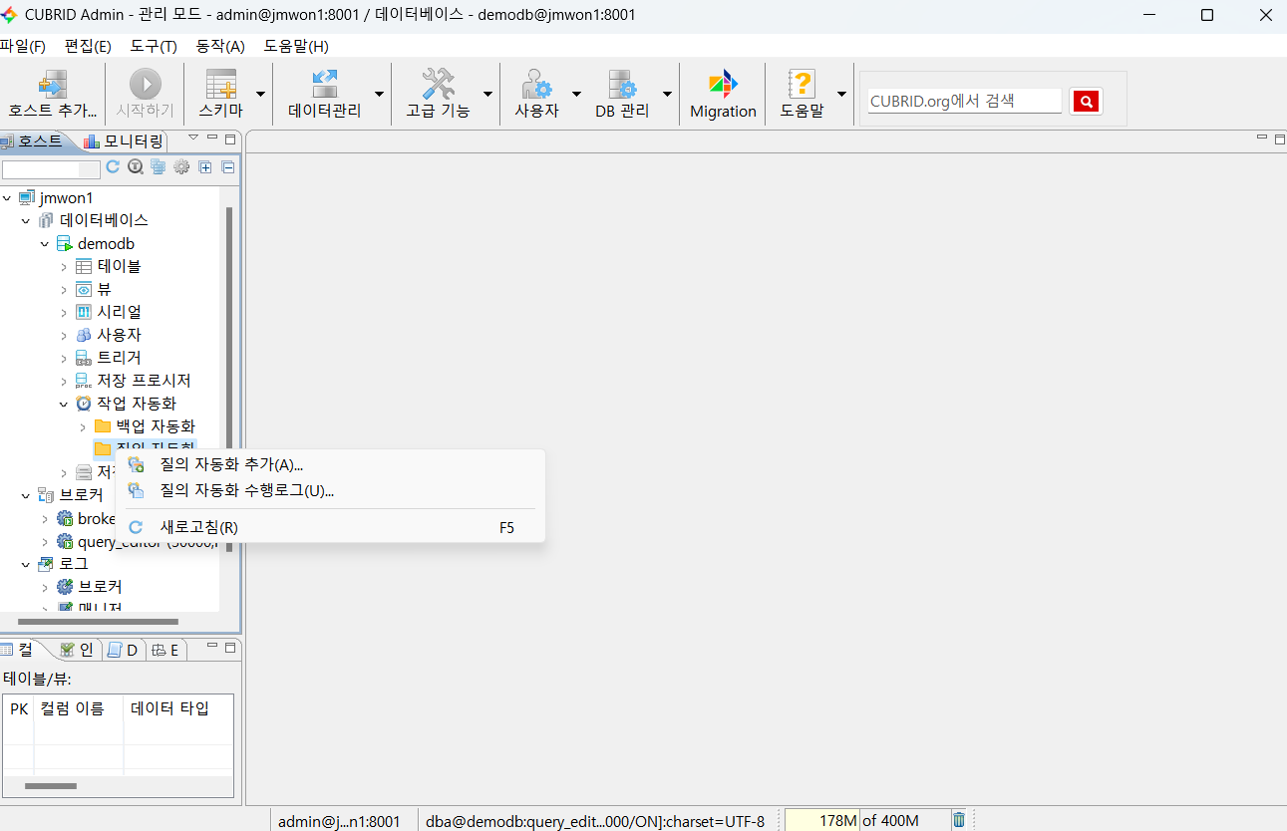Viewport: 1287px width, 831px height.
Task: Minimize the host navigator panel
Action: pyautogui.click(x=213, y=138)
